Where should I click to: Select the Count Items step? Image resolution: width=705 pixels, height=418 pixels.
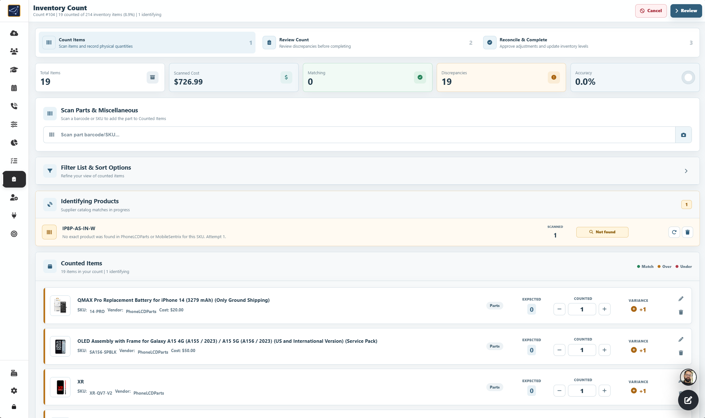coord(147,43)
